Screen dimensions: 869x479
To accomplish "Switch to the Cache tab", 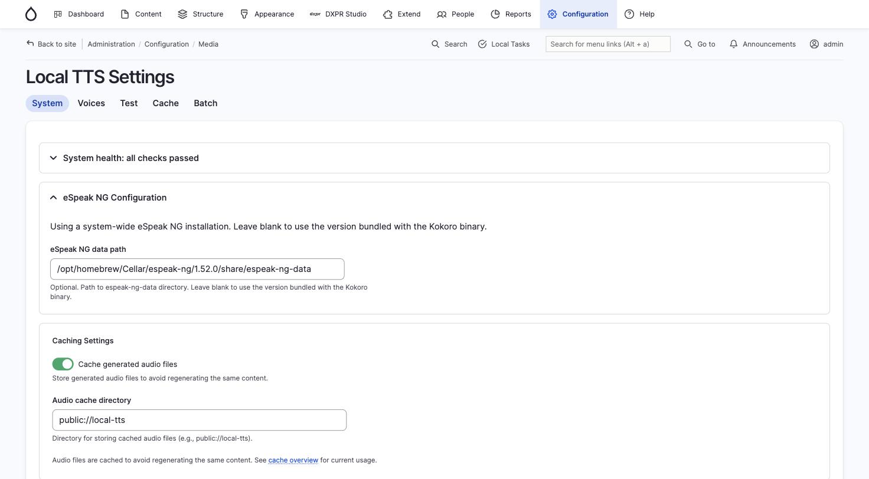I will pyautogui.click(x=165, y=103).
